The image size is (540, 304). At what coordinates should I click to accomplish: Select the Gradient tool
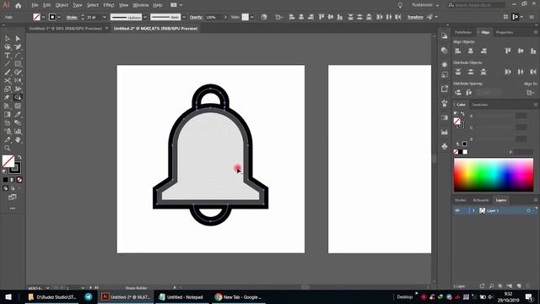(8, 115)
